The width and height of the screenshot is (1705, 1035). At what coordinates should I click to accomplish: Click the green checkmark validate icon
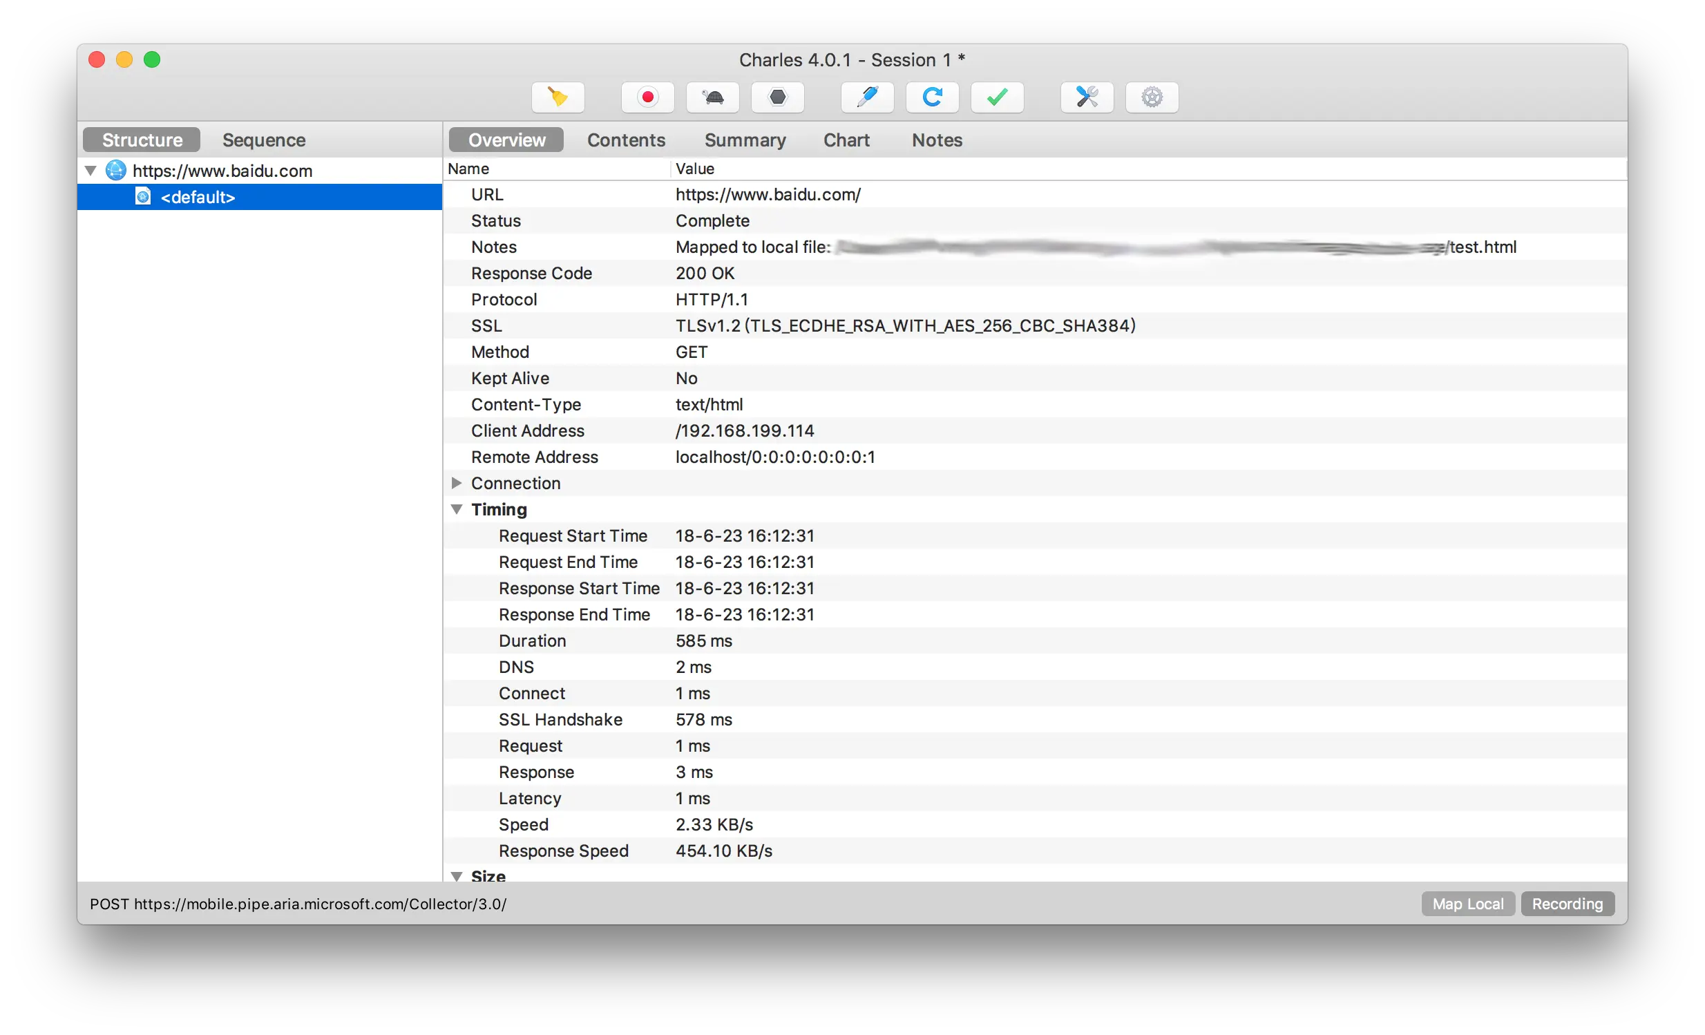[x=997, y=97]
